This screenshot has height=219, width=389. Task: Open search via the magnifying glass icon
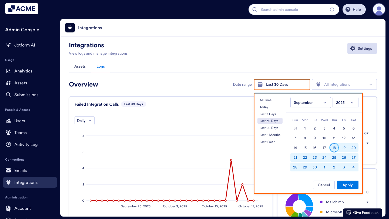(254, 9)
